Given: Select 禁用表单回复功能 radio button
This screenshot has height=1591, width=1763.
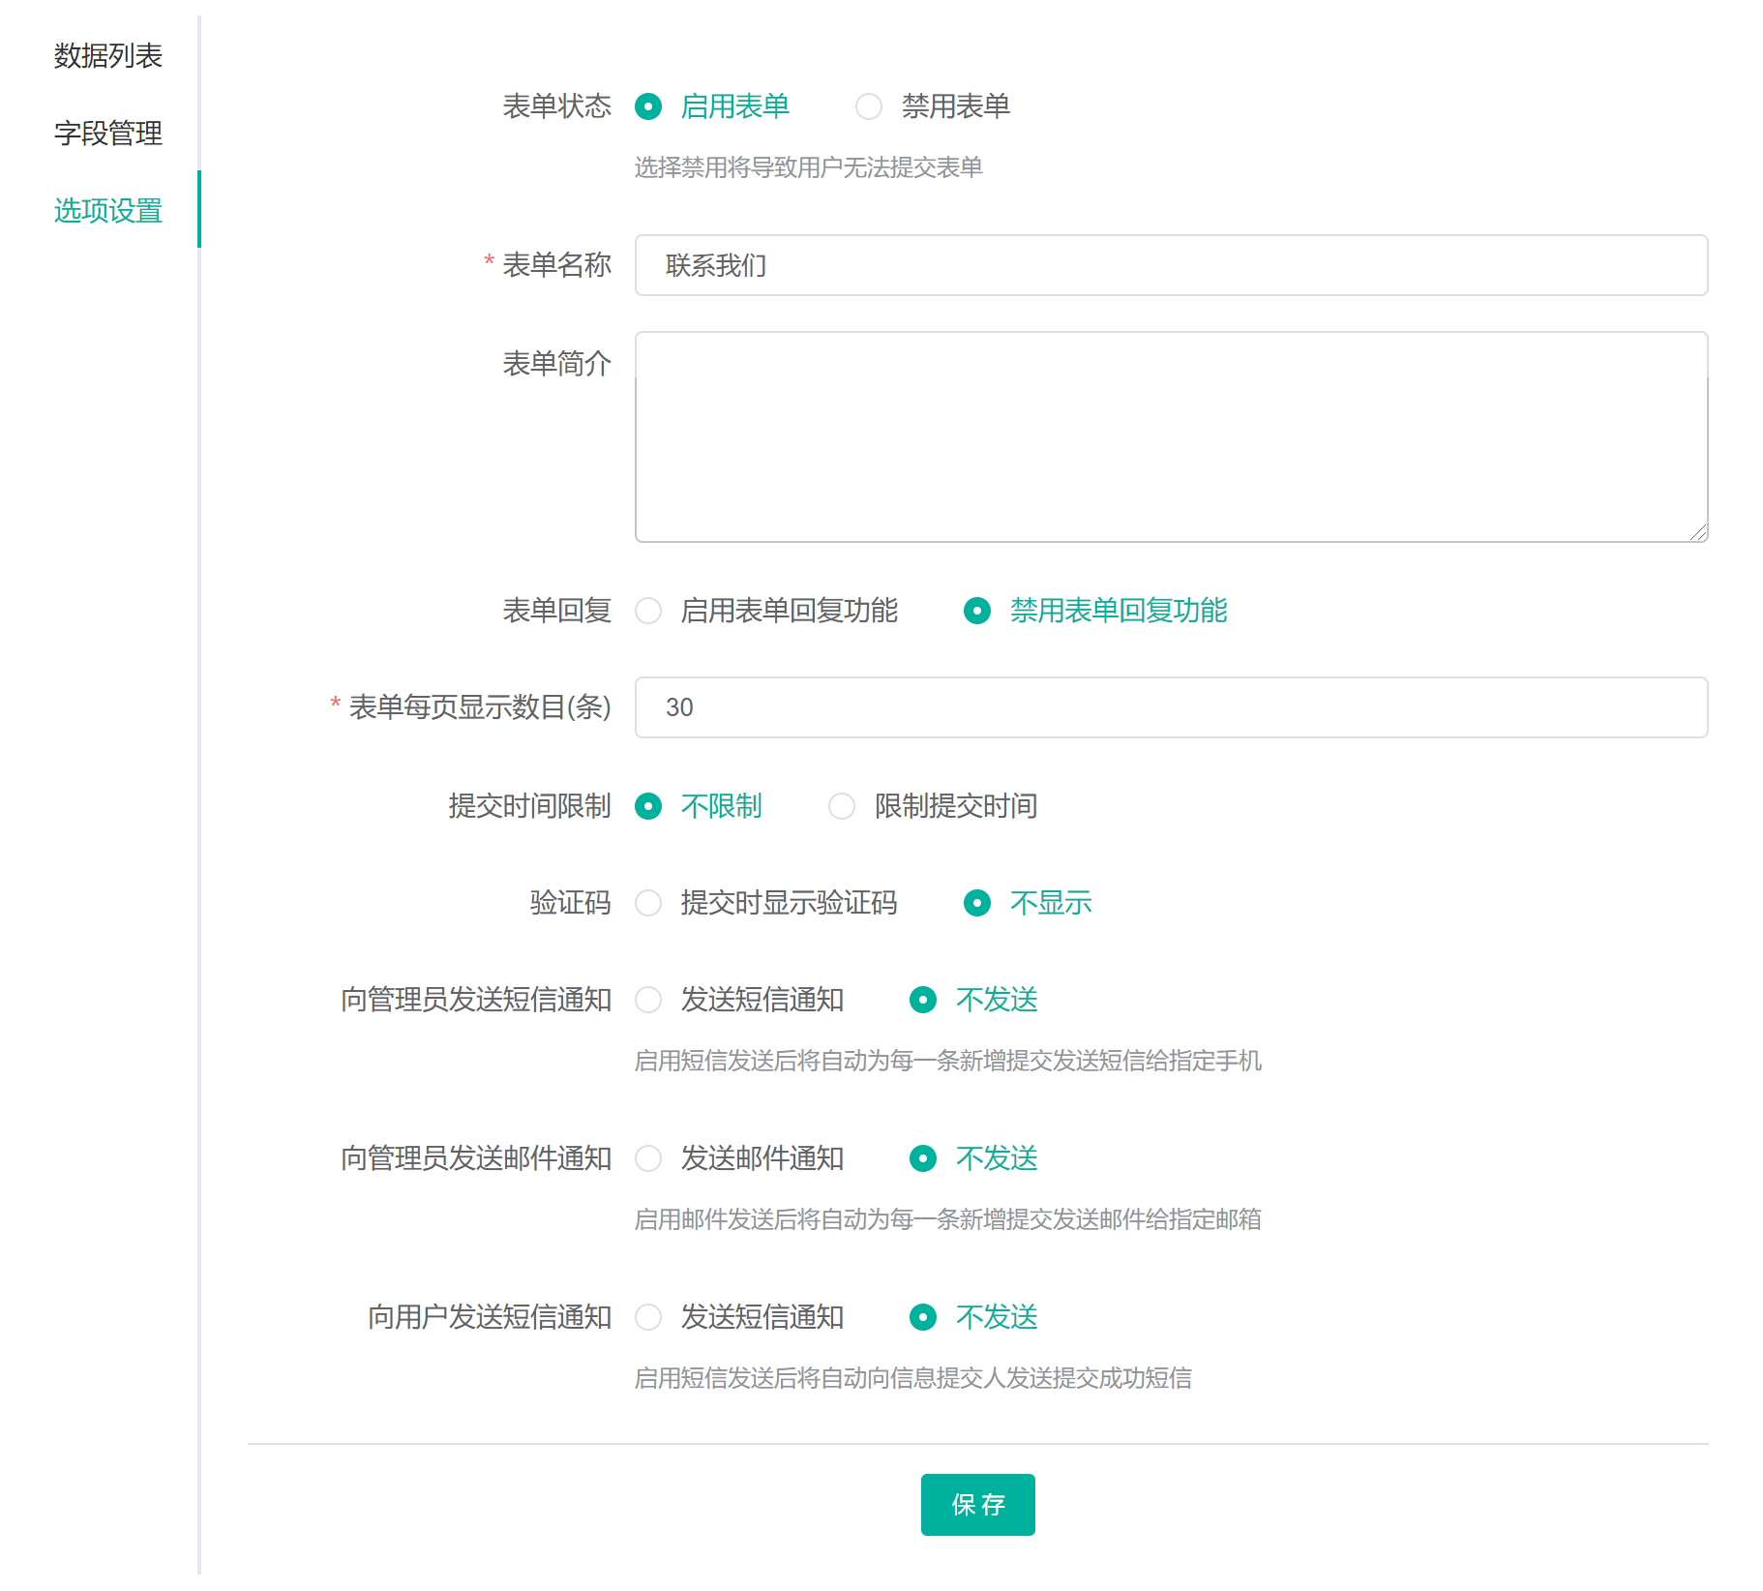Looking at the screenshot, I should (977, 611).
